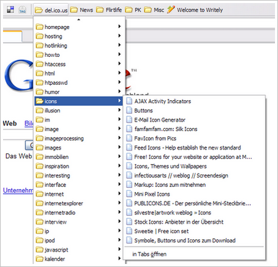Click page icon beside Markup: Icons zum mitnehmen

pyautogui.click(x=129, y=185)
